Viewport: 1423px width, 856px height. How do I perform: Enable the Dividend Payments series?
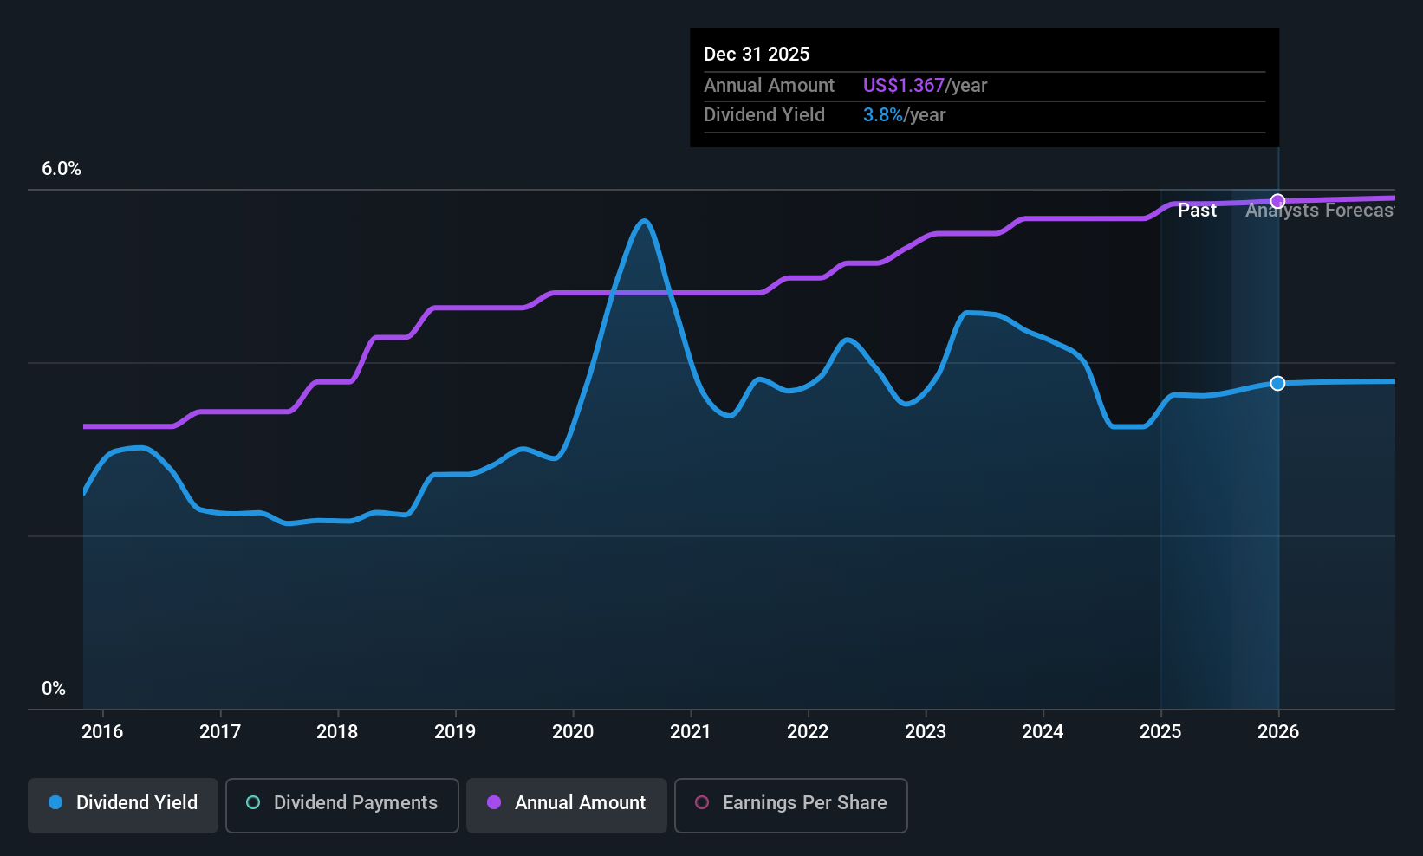coord(342,806)
